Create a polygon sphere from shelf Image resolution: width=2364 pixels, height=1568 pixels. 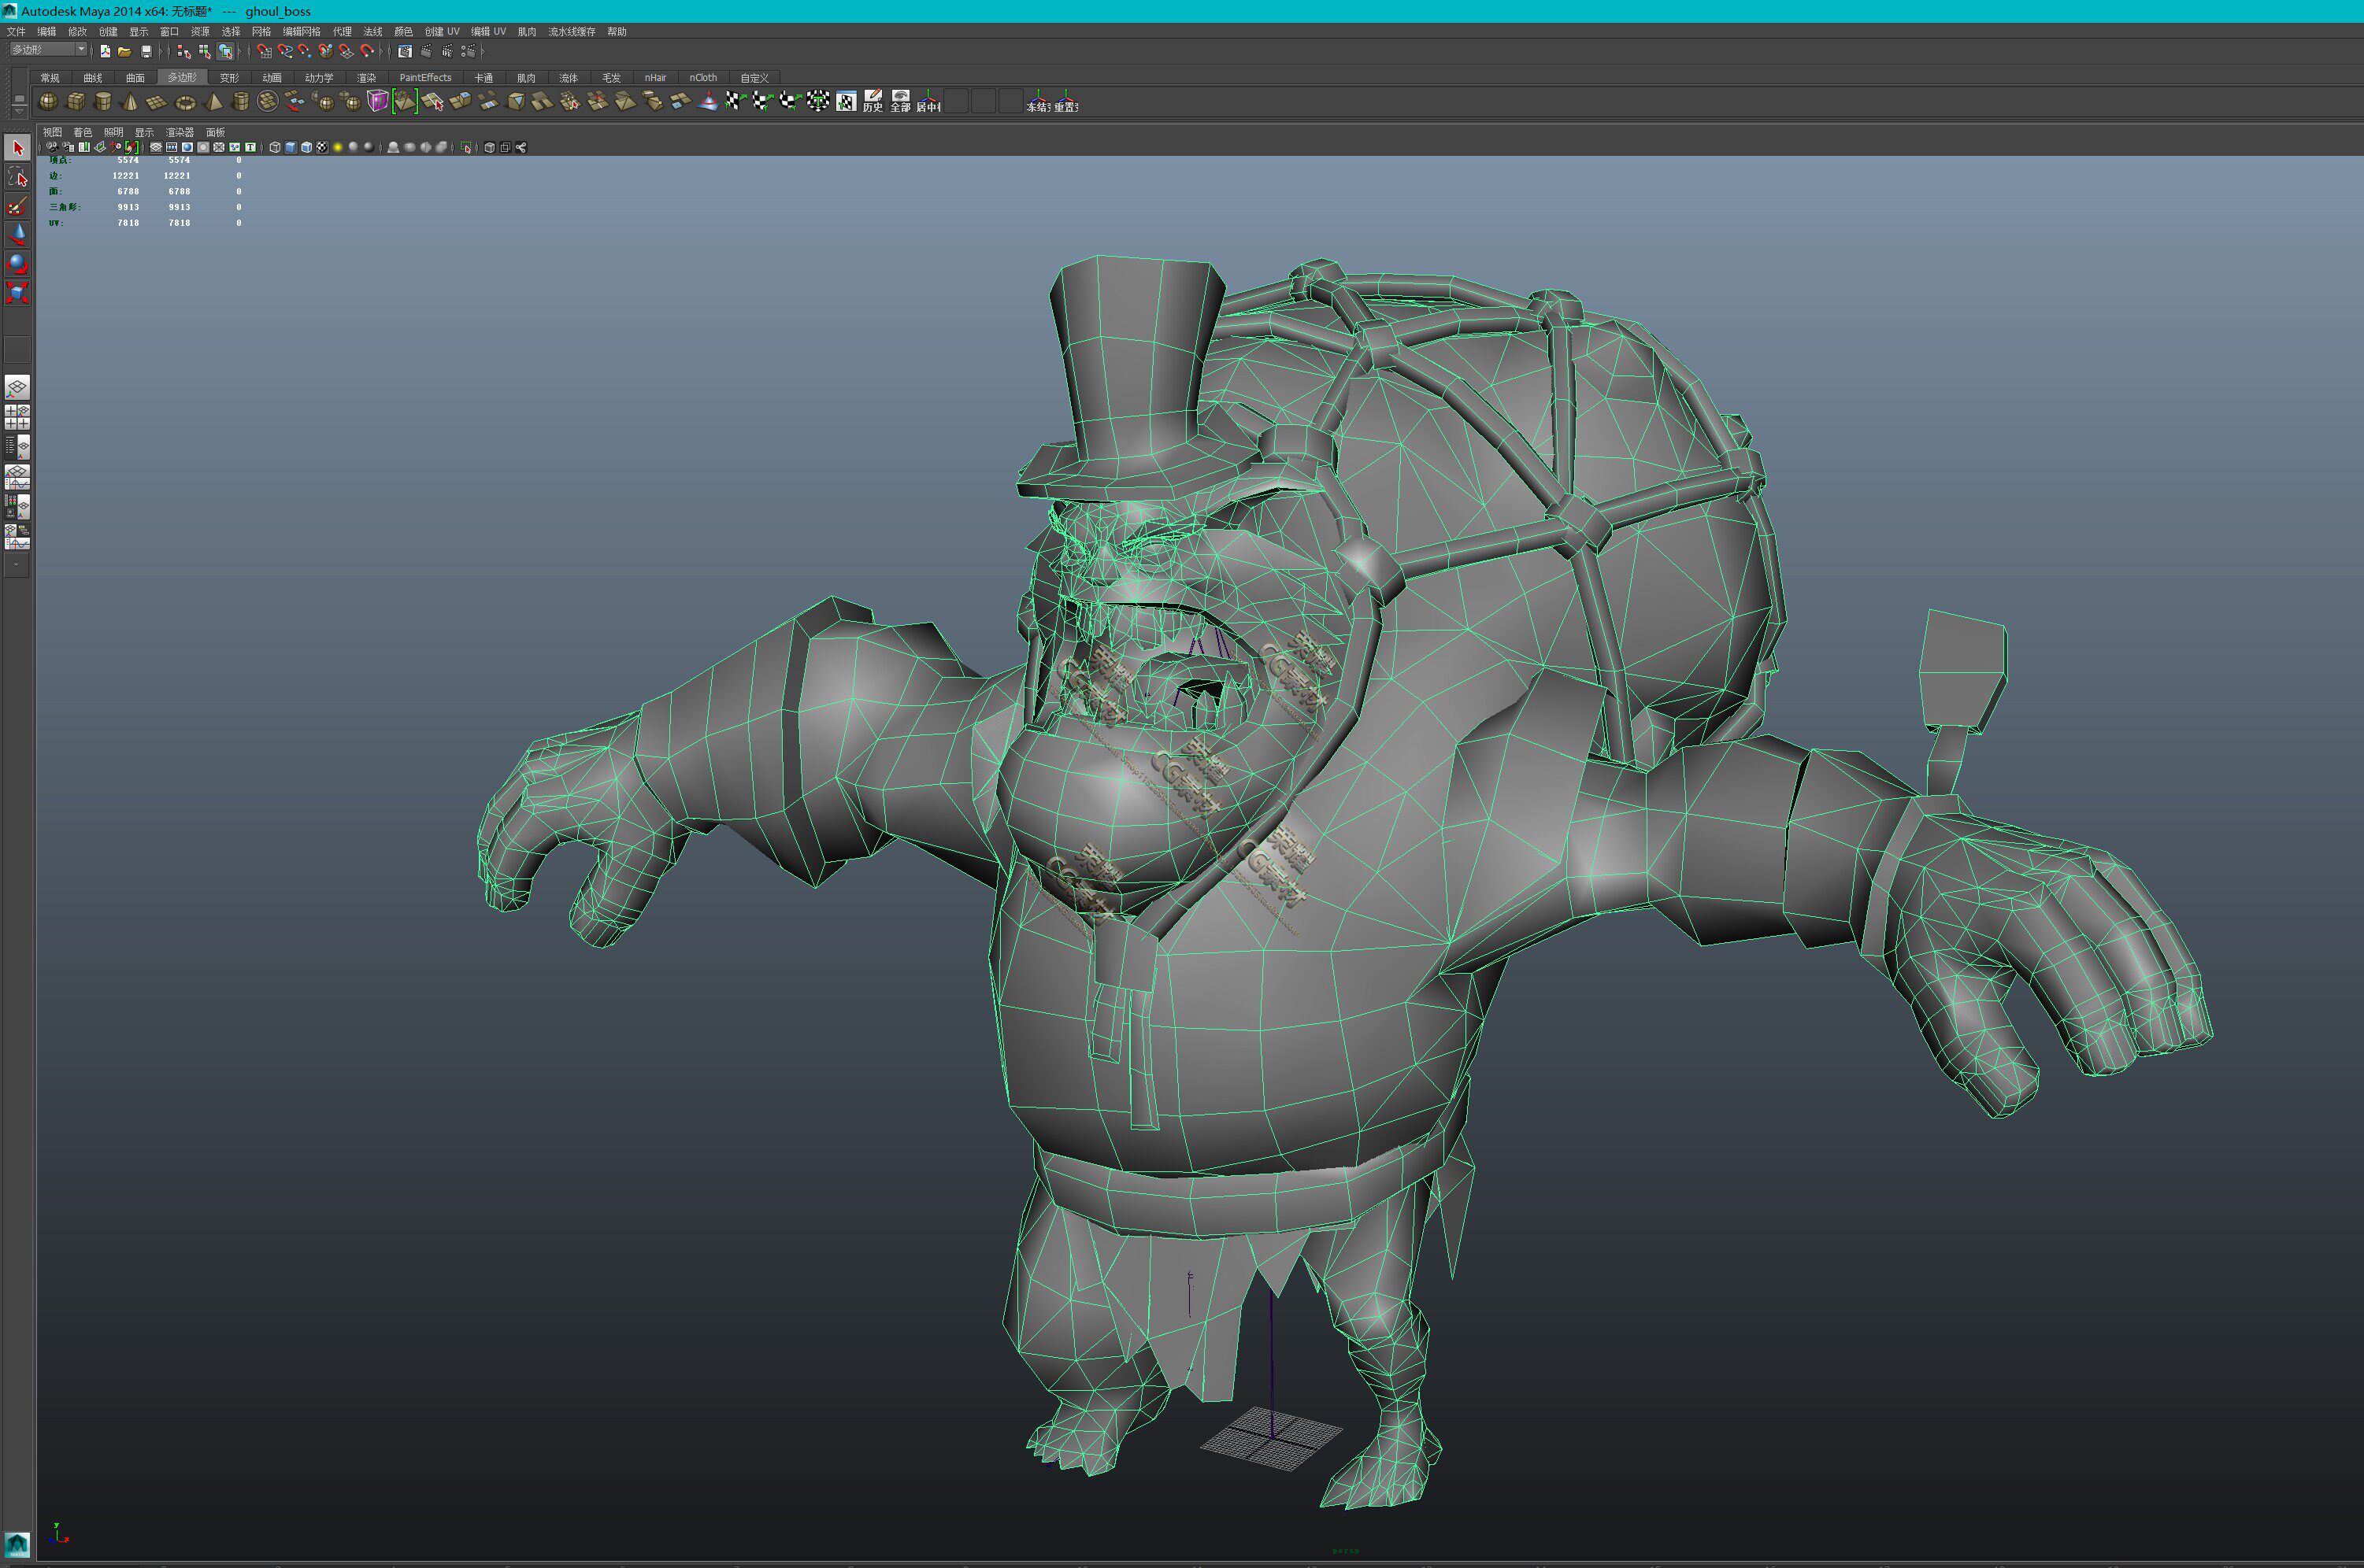pyautogui.click(x=48, y=101)
